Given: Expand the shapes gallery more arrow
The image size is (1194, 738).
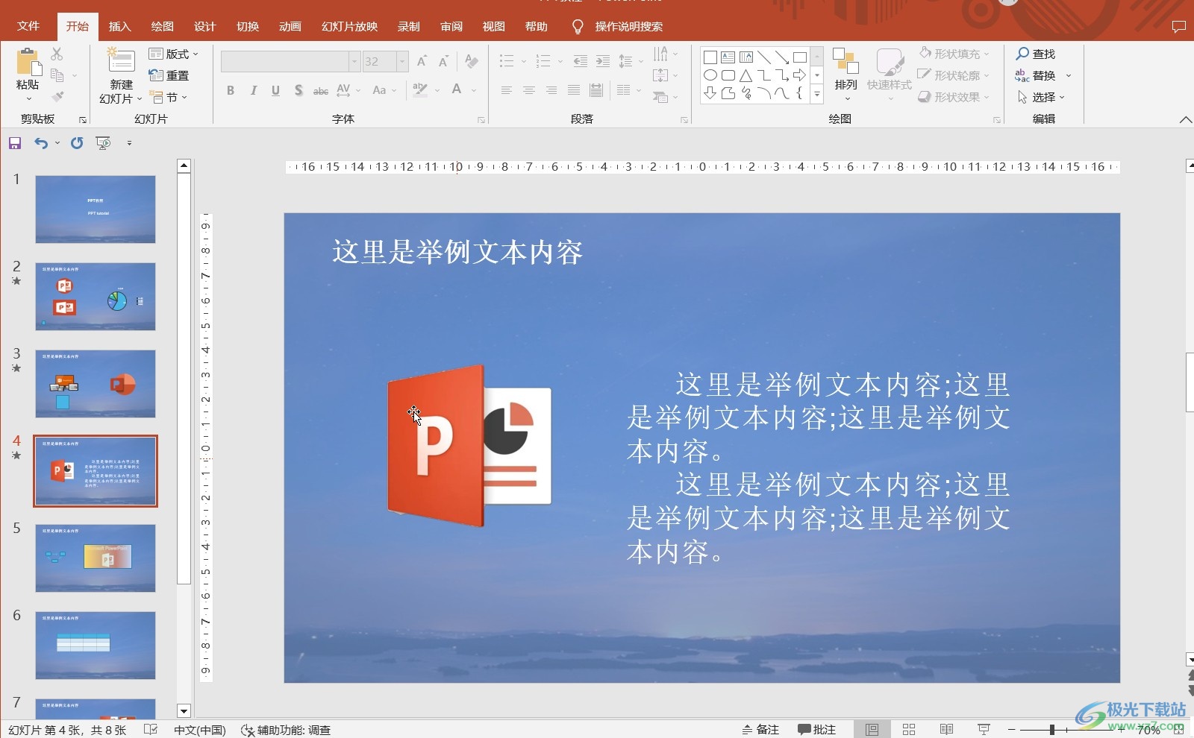Looking at the screenshot, I should point(817,94).
